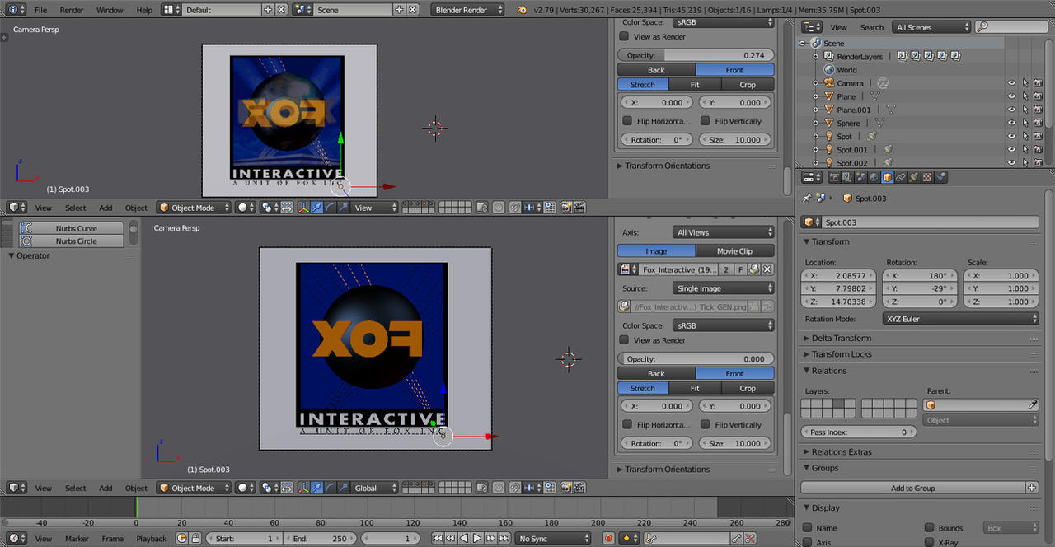Play animation forward in timeline

pyautogui.click(x=476, y=539)
